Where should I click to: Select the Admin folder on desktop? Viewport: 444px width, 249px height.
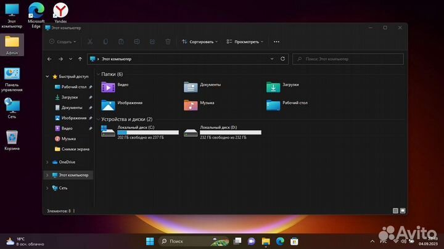[x=12, y=45]
